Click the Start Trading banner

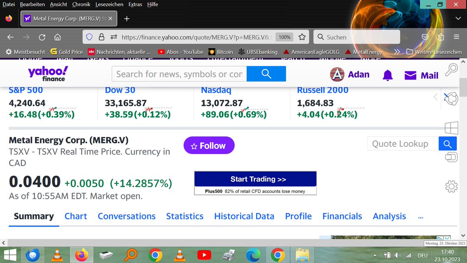coord(255,179)
